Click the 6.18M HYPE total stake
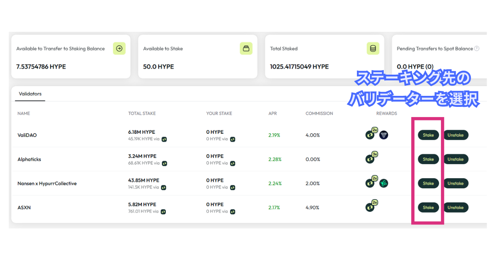The image size is (490, 257). tap(142, 132)
